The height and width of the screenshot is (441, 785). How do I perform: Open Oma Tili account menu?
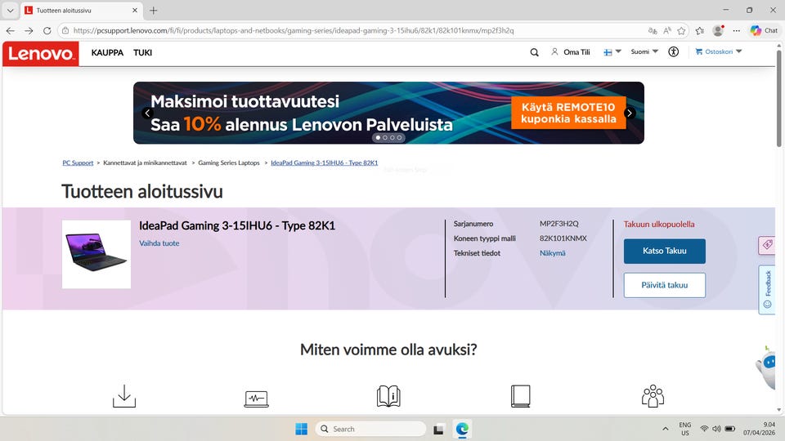(x=570, y=52)
